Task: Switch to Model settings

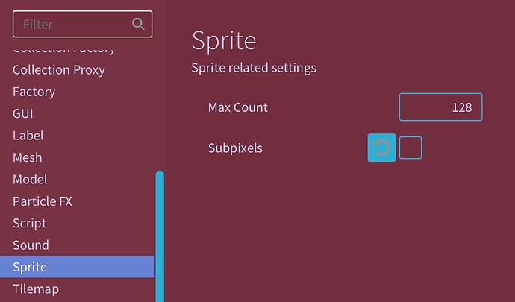Action: tap(30, 180)
